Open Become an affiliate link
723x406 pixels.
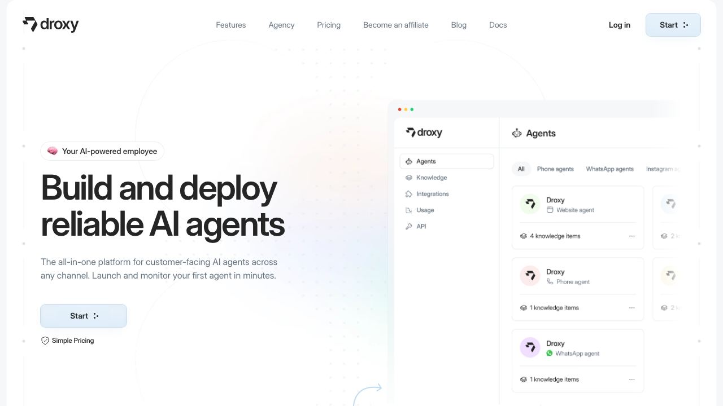point(396,25)
